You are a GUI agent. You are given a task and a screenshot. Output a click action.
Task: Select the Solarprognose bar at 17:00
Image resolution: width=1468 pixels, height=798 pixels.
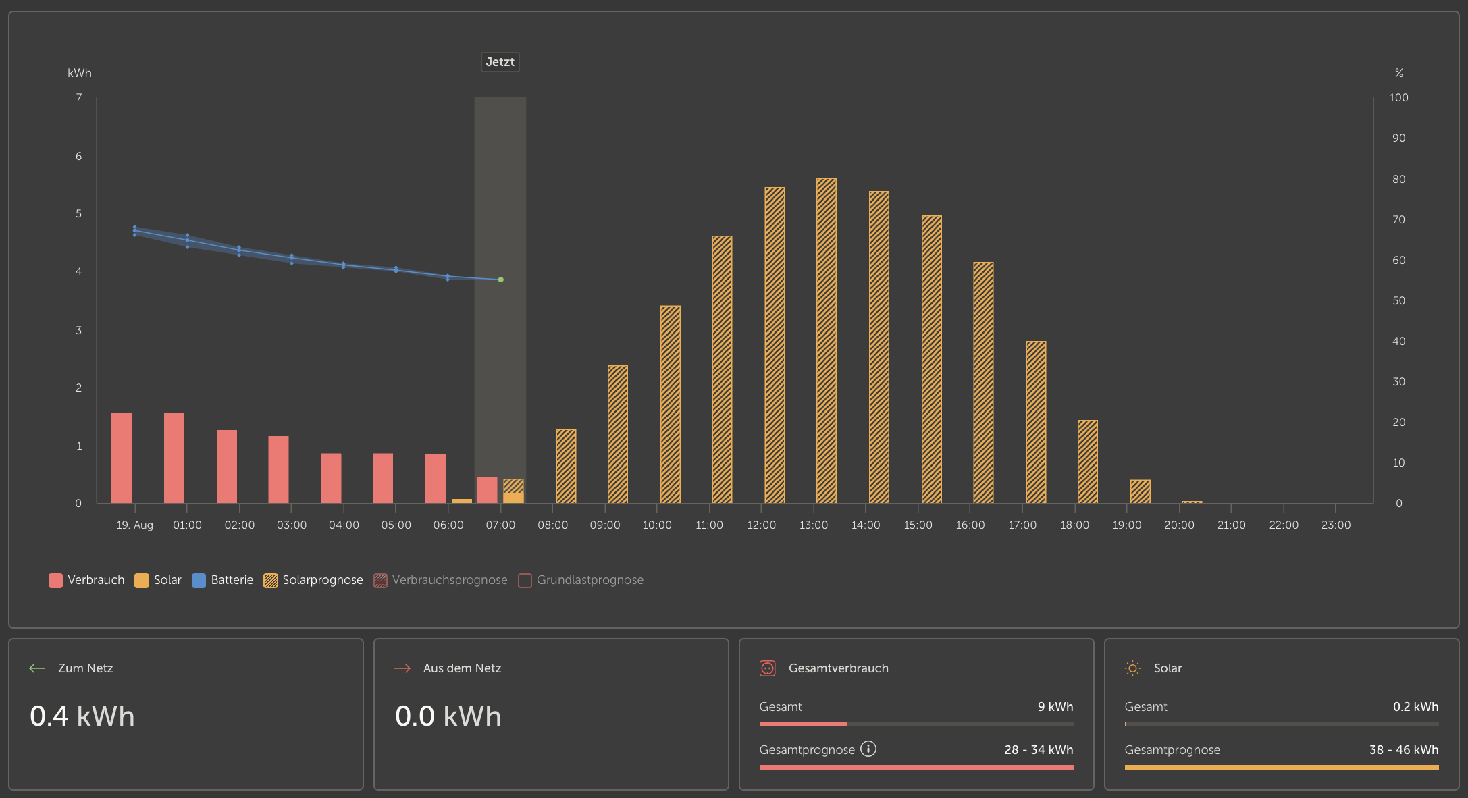pyautogui.click(x=1037, y=422)
